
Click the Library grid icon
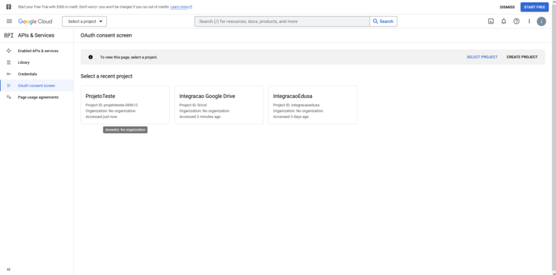point(8,62)
